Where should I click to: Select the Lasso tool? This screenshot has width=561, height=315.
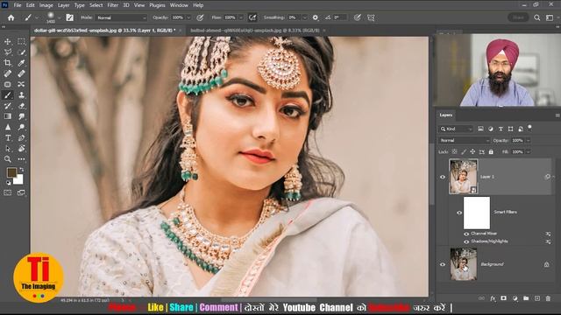tap(8, 52)
